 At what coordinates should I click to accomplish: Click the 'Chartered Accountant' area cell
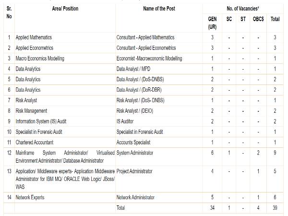coord(34,143)
